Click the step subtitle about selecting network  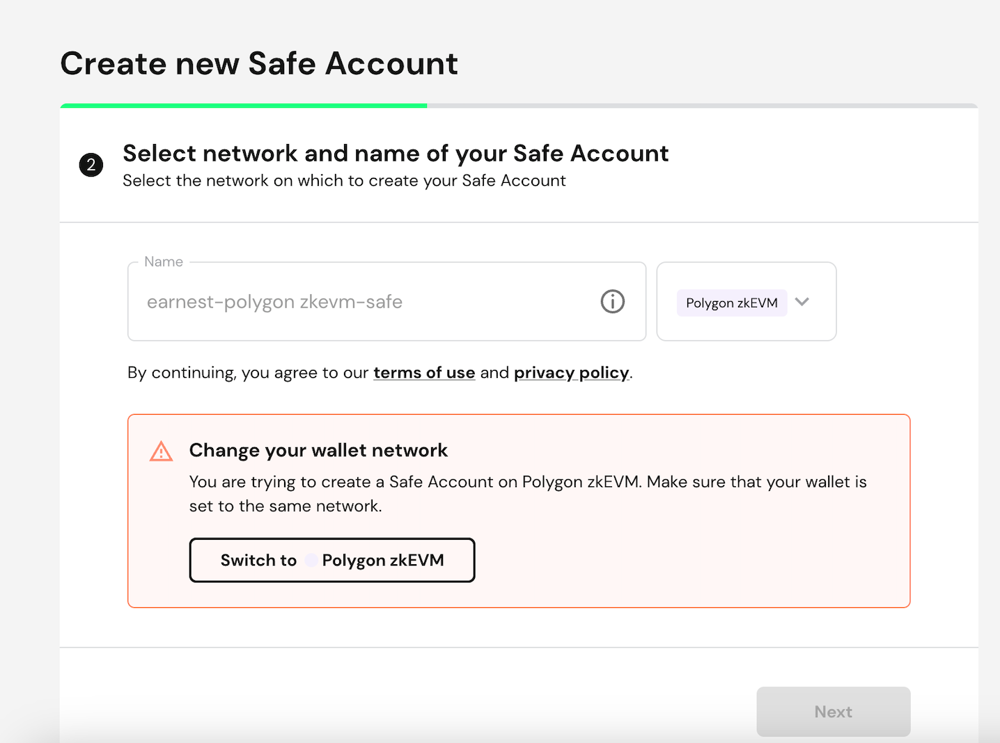[344, 181]
